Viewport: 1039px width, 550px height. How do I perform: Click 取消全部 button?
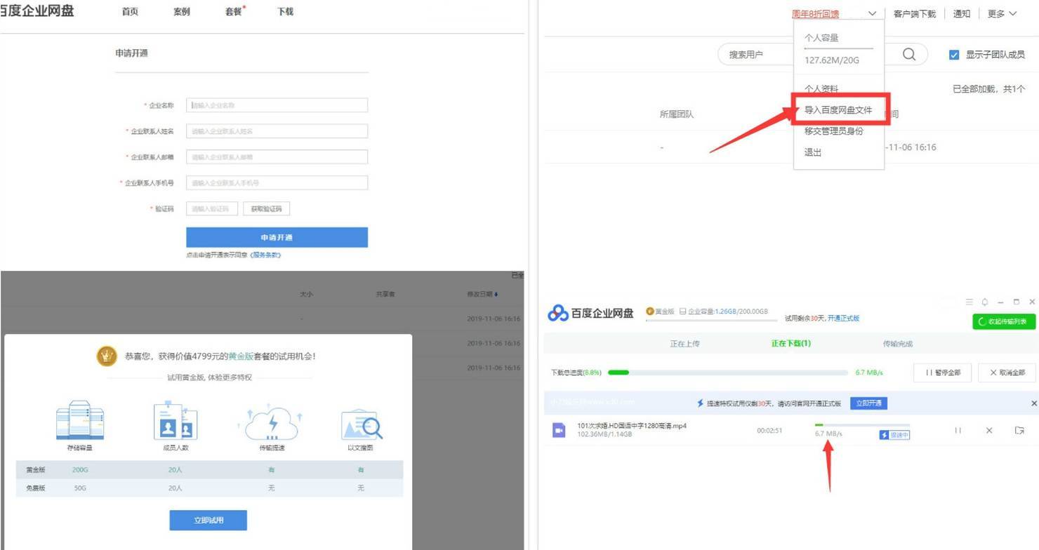(1007, 373)
